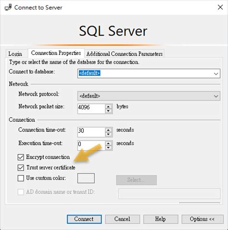Enable the Use custom color checkbox
The width and height of the screenshot is (228, 230).
(21, 178)
